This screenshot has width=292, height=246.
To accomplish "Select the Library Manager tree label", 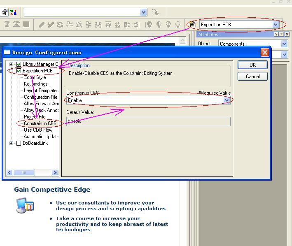I will pos(40,64).
